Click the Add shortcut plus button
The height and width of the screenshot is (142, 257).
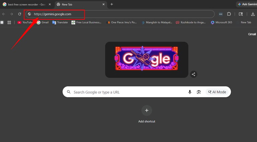(x=147, y=111)
